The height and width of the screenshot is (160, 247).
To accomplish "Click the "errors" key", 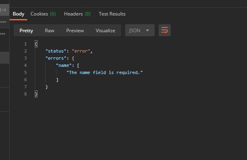I will [x=56, y=58].
